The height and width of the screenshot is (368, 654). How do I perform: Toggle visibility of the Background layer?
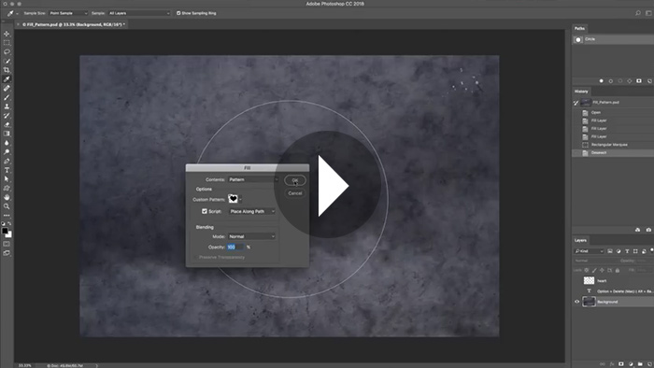pos(577,302)
